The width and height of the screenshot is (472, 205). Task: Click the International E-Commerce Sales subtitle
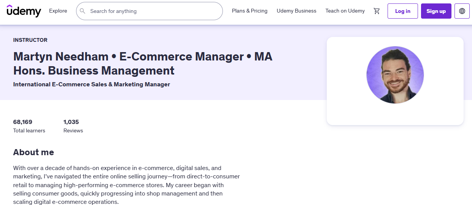click(x=92, y=84)
